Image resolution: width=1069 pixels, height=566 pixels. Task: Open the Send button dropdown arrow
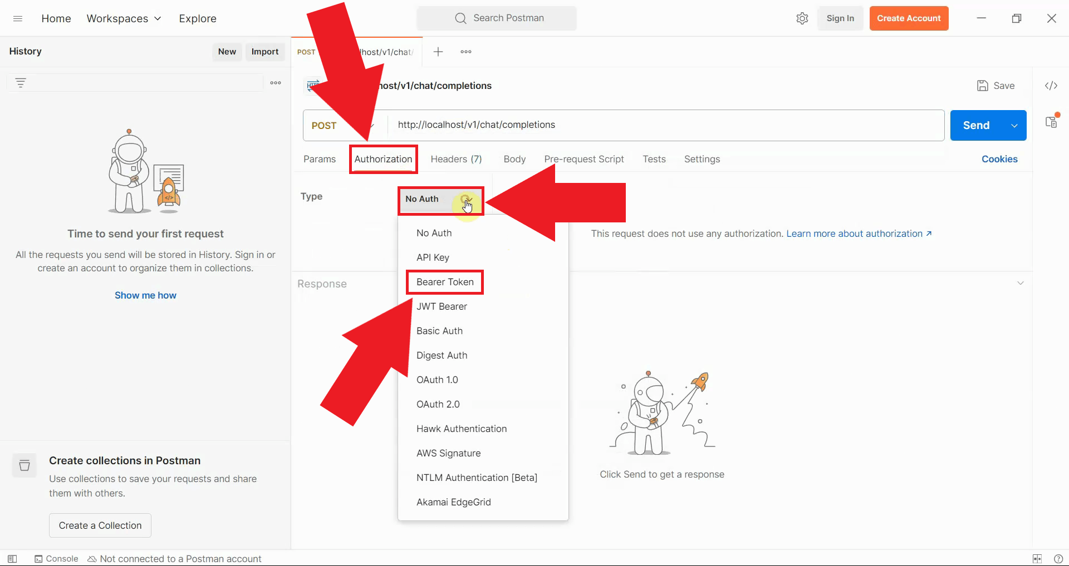(x=1014, y=126)
